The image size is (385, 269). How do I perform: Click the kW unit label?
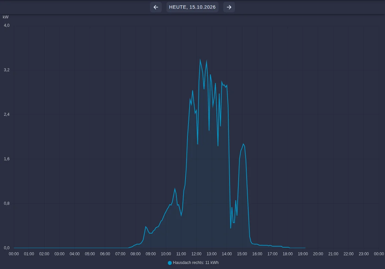[6, 17]
